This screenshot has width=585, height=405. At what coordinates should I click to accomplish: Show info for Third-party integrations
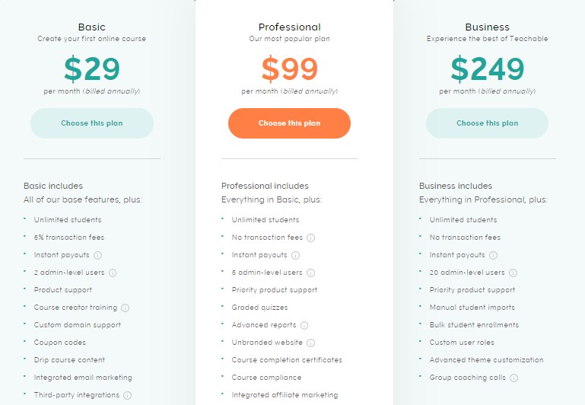(x=128, y=395)
